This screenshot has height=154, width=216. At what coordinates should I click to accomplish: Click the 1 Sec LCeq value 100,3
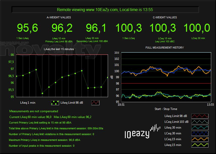[129, 28]
